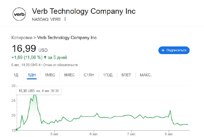The image size is (204, 137).
Task: Open the Котировки breadcrumb link
Action: (x=22, y=38)
